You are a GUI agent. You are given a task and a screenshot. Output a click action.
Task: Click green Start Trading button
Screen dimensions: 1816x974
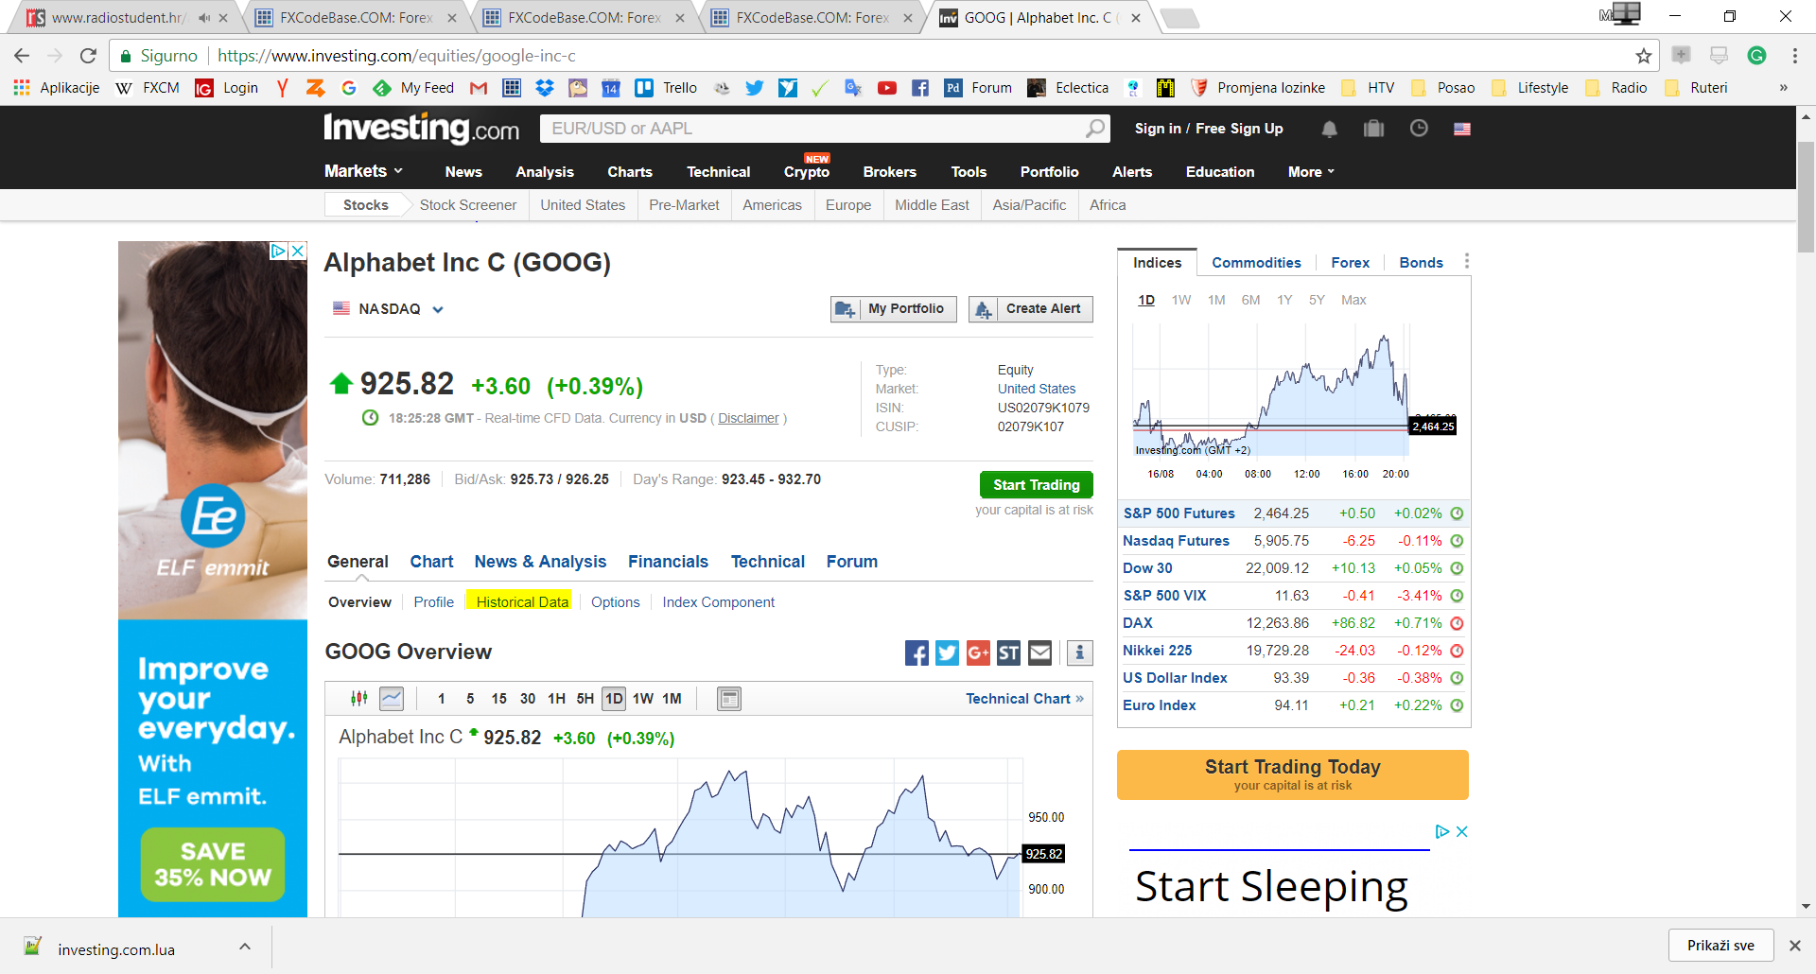pyautogui.click(x=1036, y=484)
